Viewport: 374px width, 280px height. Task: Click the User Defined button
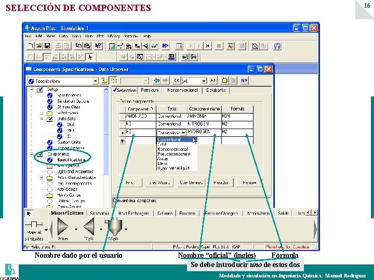tap(191, 183)
